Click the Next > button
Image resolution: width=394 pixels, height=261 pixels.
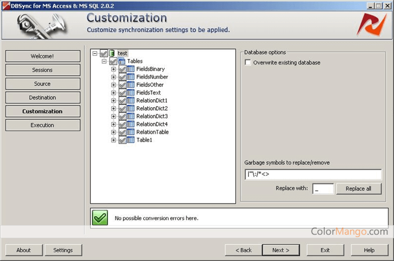(281, 250)
